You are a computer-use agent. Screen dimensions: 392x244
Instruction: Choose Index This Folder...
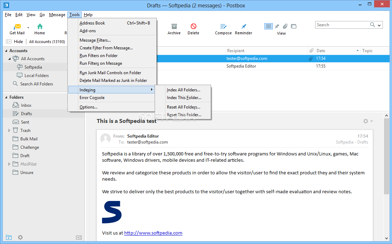[x=183, y=98]
